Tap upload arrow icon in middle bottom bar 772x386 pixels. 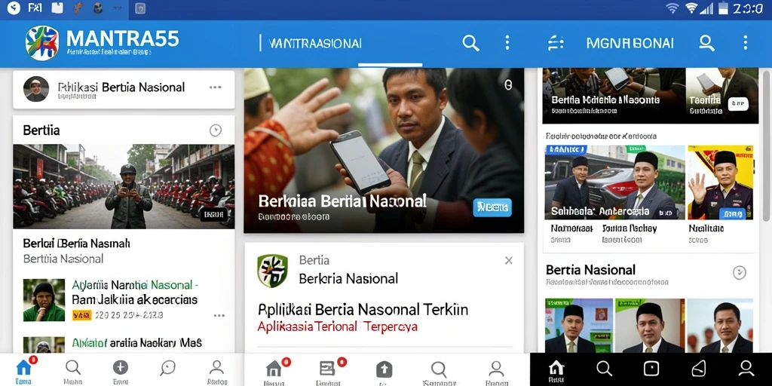384,370
